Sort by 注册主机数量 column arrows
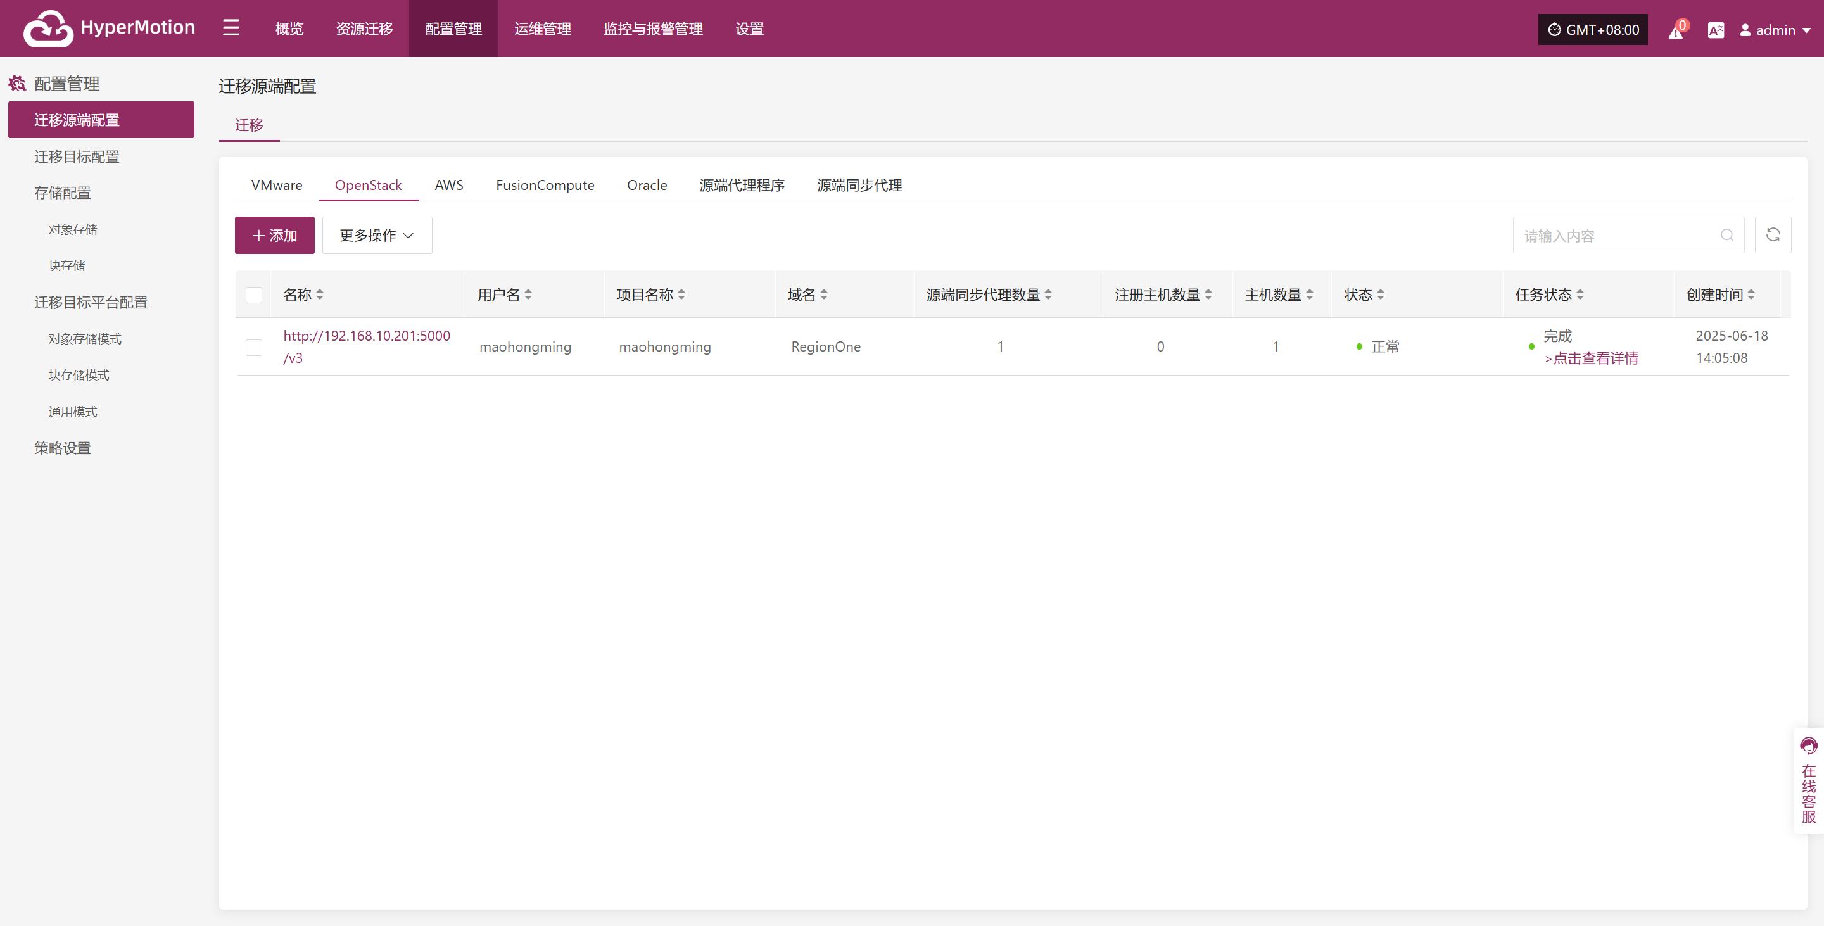Image resolution: width=1824 pixels, height=926 pixels. (x=1208, y=295)
